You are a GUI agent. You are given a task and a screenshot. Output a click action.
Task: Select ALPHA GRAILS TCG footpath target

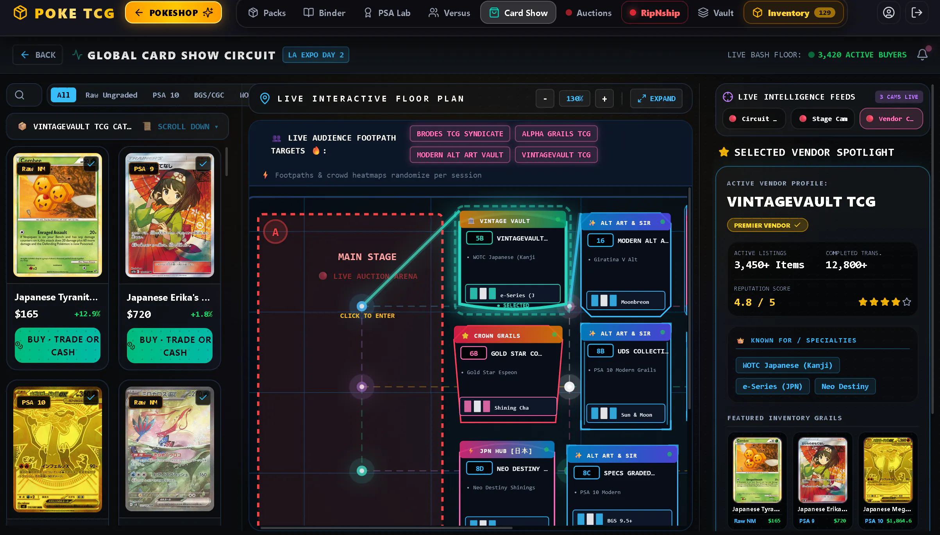point(556,134)
